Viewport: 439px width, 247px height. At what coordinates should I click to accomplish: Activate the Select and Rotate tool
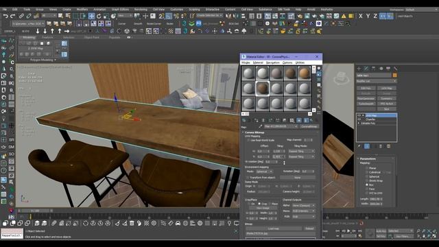pyautogui.click(x=99, y=16)
